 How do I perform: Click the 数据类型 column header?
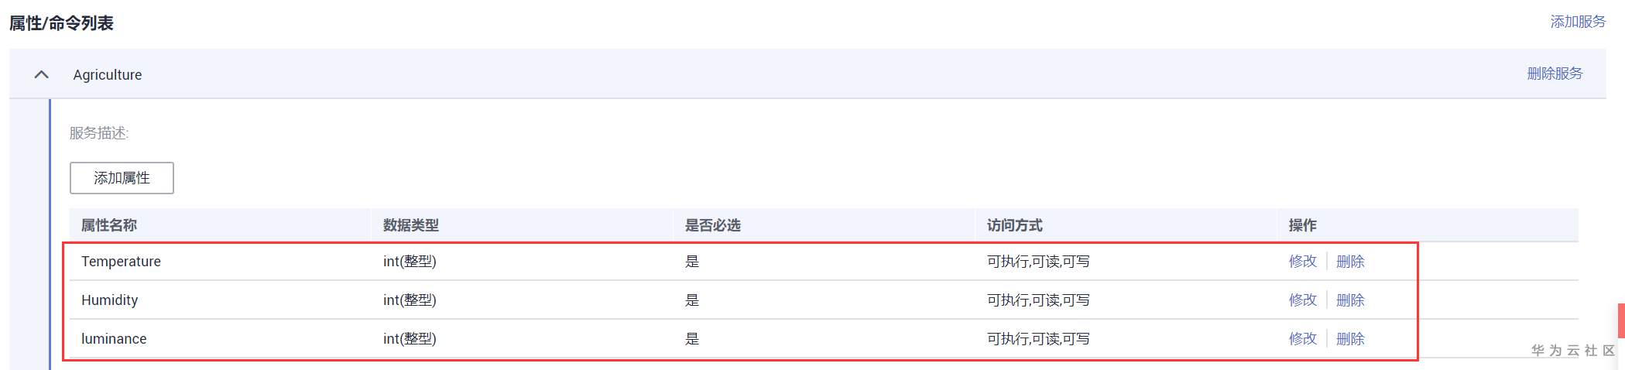click(411, 225)
